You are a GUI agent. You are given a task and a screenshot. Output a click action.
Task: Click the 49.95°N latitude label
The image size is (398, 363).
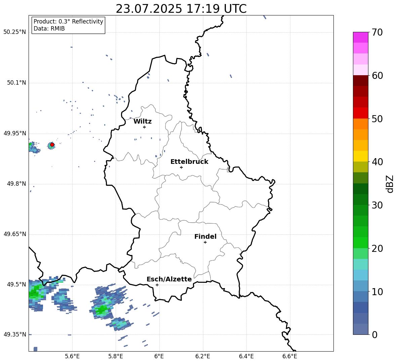pyautogui.click(x=14, y=133)
